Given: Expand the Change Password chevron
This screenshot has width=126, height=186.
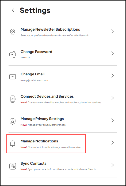Looking at the screenshot, I should 113,53.
